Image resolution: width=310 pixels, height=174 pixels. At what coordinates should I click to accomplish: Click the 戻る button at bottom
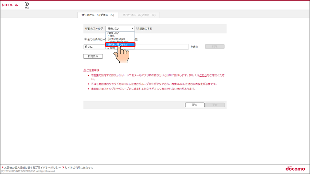(195, 105)
